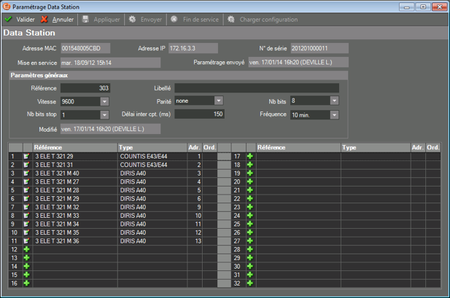Image resolution: width=450 pixels, height=298 pixels.
Task: Click into the Libellé text field
Action: click(x=255, y=88)
